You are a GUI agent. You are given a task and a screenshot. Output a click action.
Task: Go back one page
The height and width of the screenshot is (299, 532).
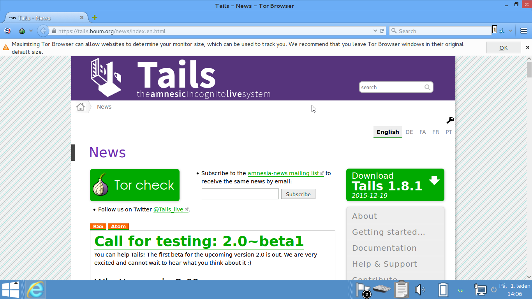tap(43, 31)
